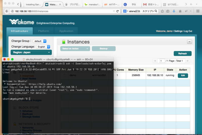This screenshot has height=135, width=202.
Task: Open a new browser tab
Action: [191, 4]
